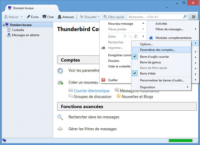Image resolution: width=200 pixels, height=145 pixels.
Task: Toggle the hamburger application menu button
Action: pyautogui.click(x=193, y=17)
